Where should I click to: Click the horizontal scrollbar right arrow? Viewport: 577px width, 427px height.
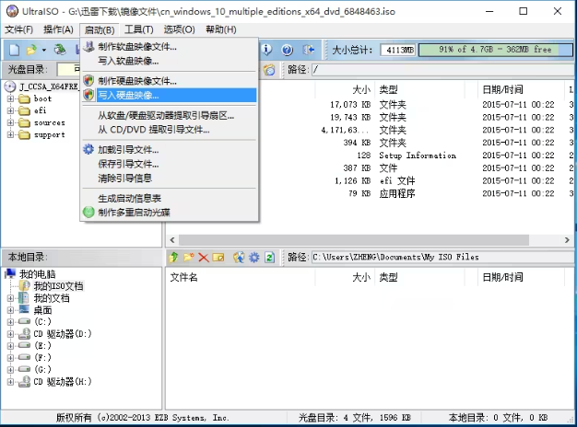click(x=567, y=240)
